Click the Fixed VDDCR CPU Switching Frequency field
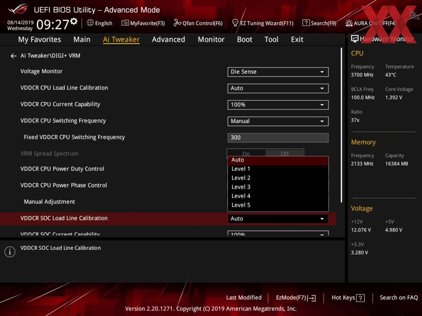 tap(278, 138)
